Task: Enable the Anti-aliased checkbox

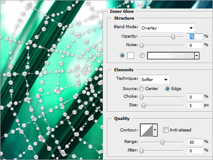Action: 166,130
